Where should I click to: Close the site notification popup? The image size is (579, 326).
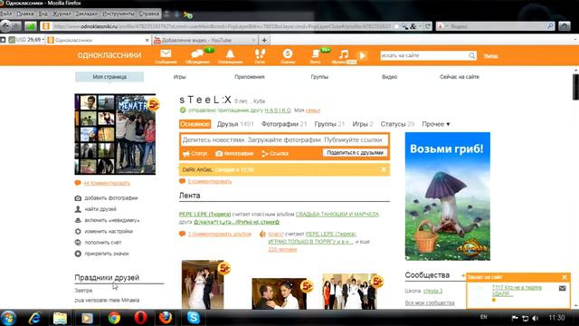point(565,277)
